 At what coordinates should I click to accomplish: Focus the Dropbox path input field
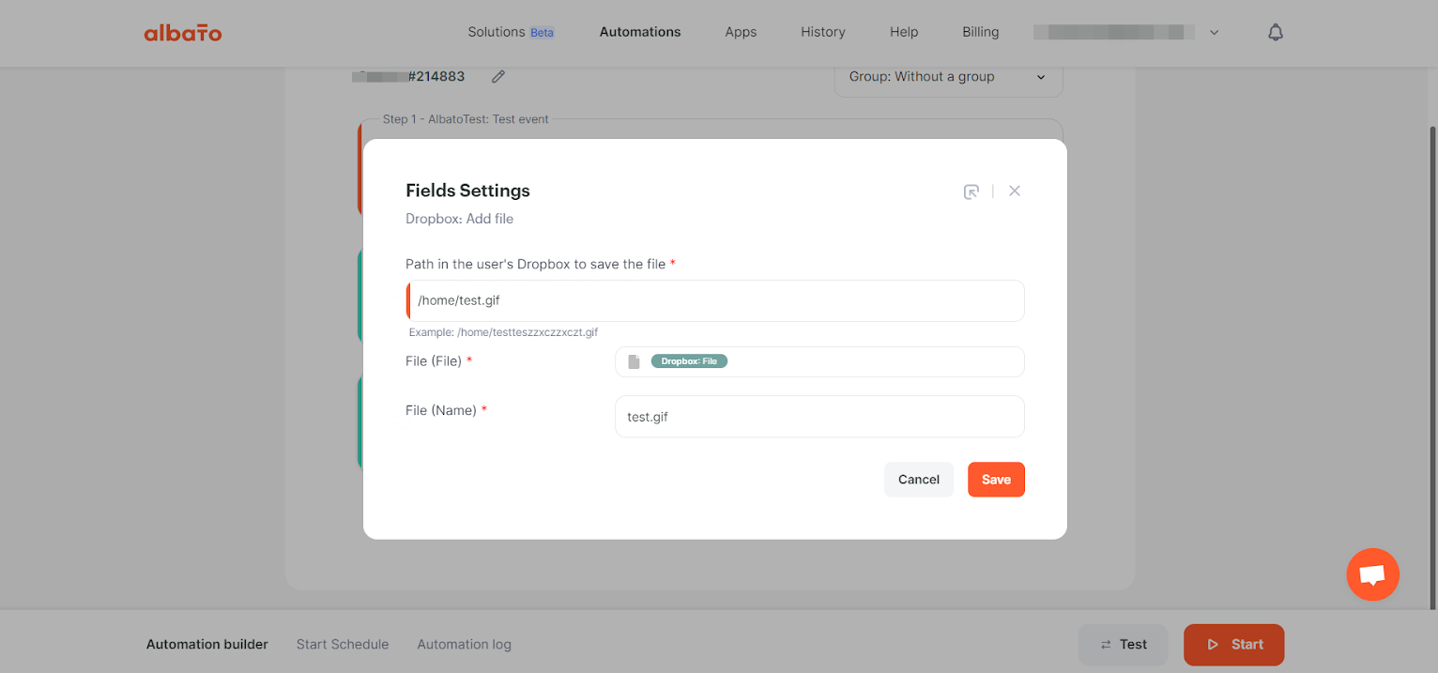coord(715,300)
